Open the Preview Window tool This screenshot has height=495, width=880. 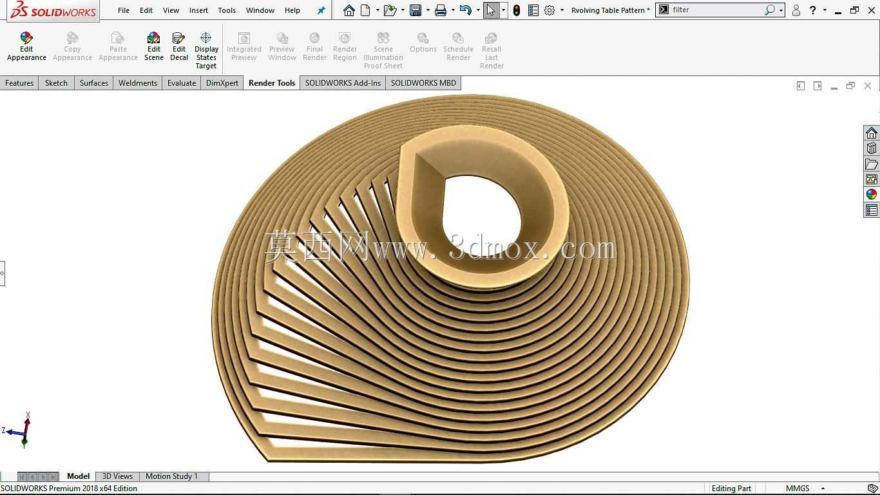tap(282, 46)
